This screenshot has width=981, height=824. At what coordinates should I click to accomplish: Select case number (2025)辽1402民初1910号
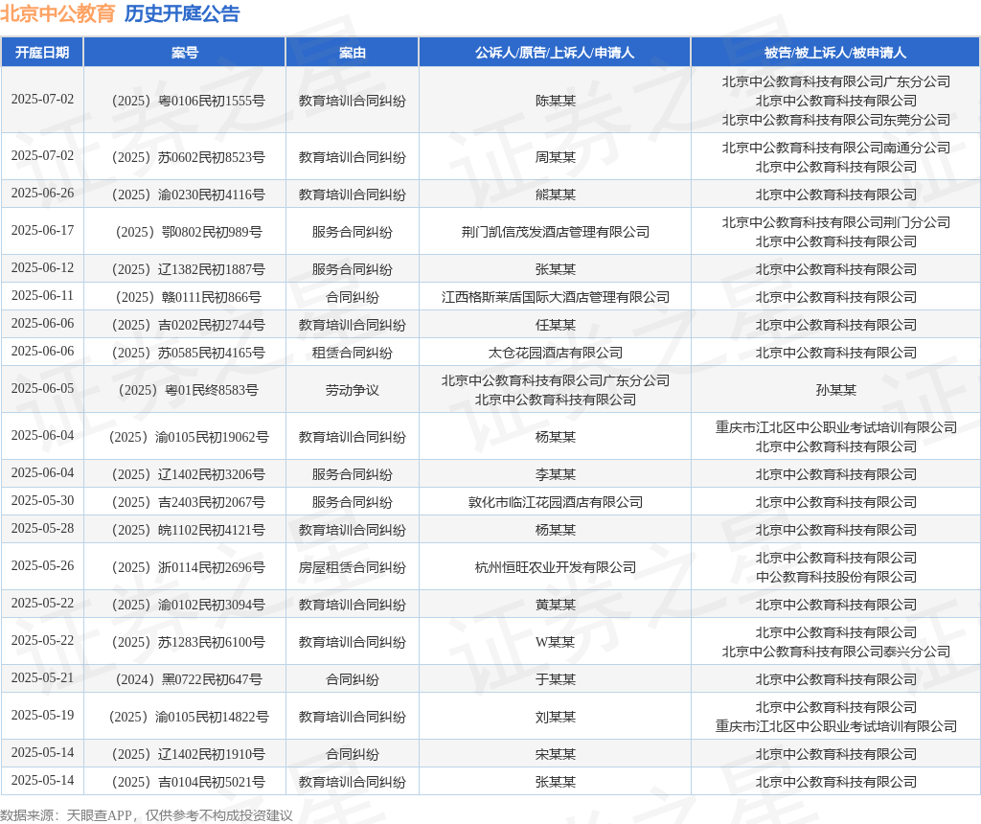click(189, 755)
